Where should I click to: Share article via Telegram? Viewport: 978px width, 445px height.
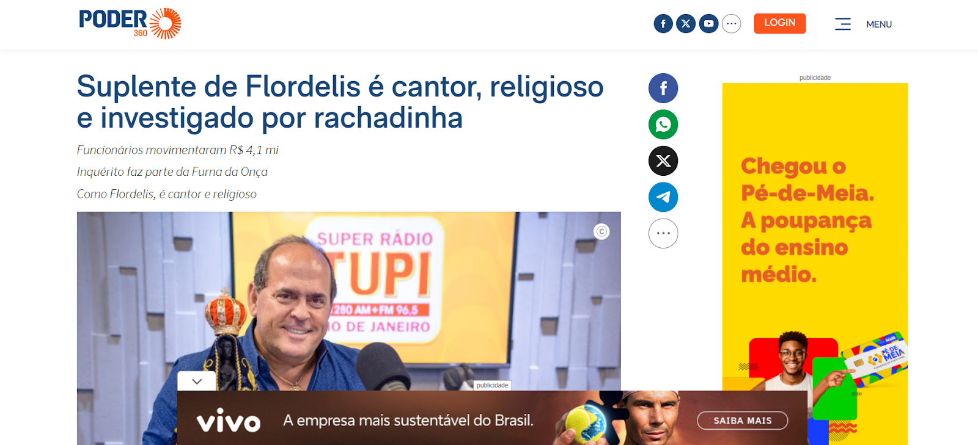[663, 197]
